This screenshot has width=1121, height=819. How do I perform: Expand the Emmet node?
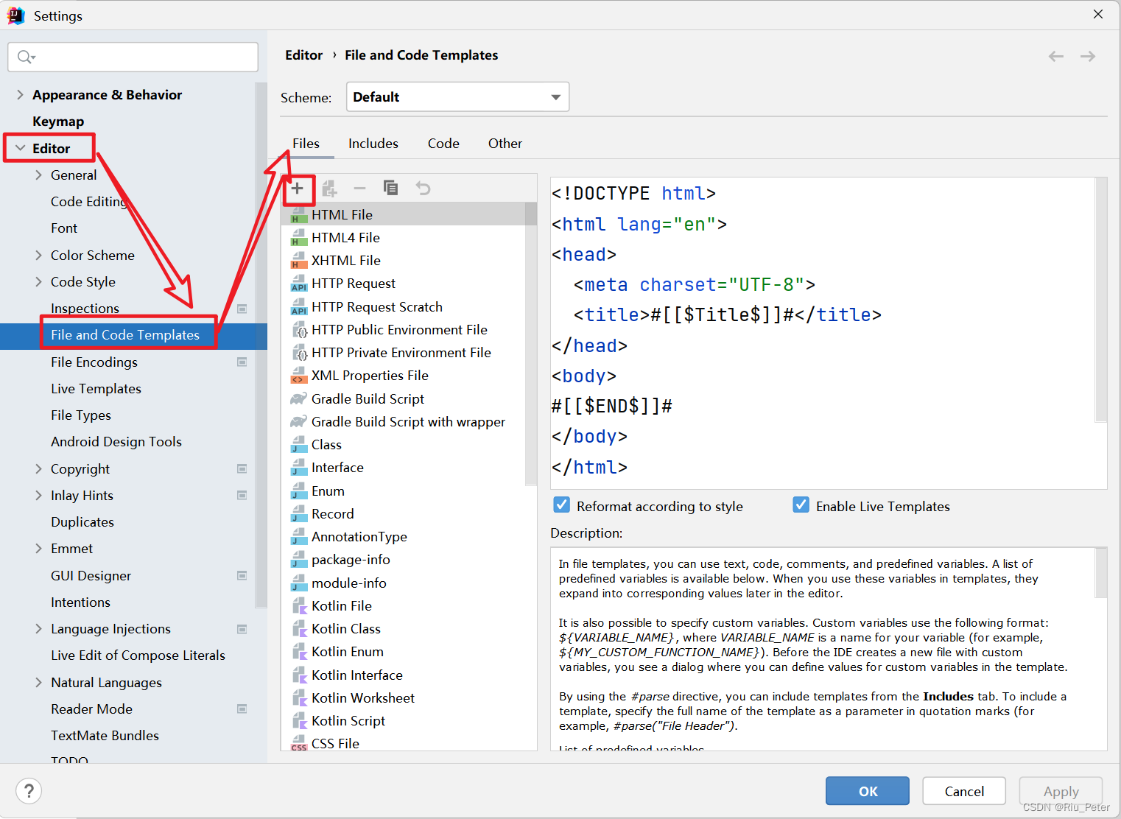38,549
